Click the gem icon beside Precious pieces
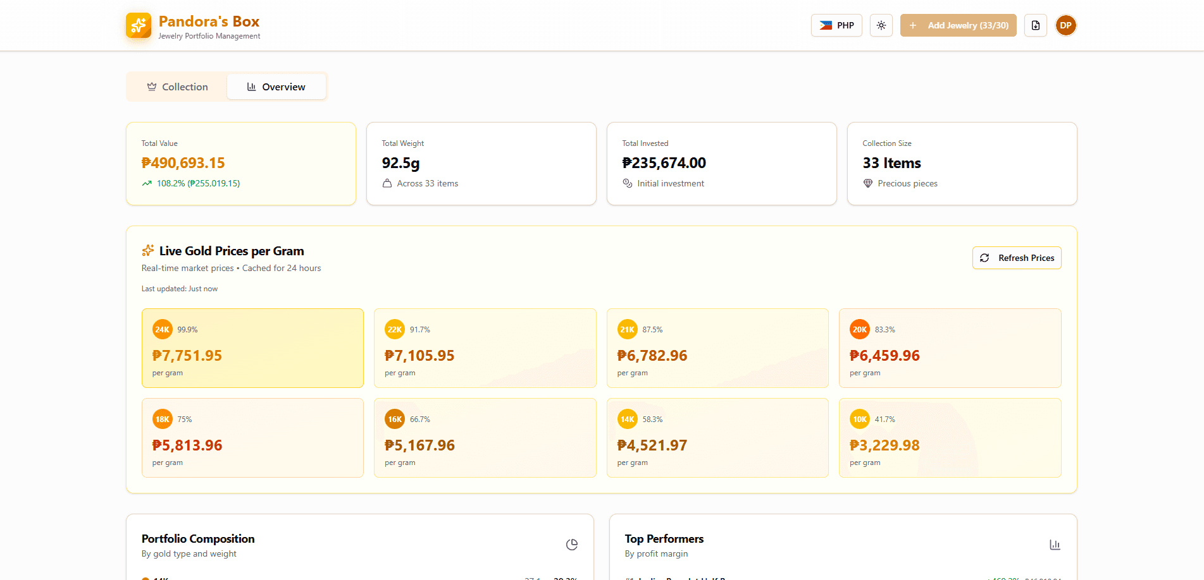This screenshot has height=580, width=1204. 867,183
